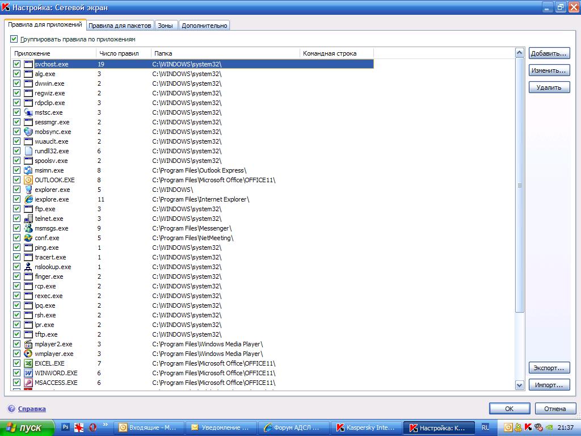Open the пуск Start button

(27, 427)
